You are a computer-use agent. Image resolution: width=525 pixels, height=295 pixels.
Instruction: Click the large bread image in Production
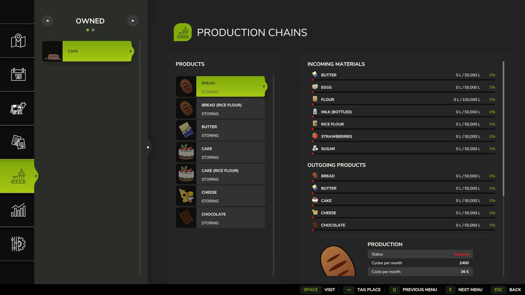(337, 261)
